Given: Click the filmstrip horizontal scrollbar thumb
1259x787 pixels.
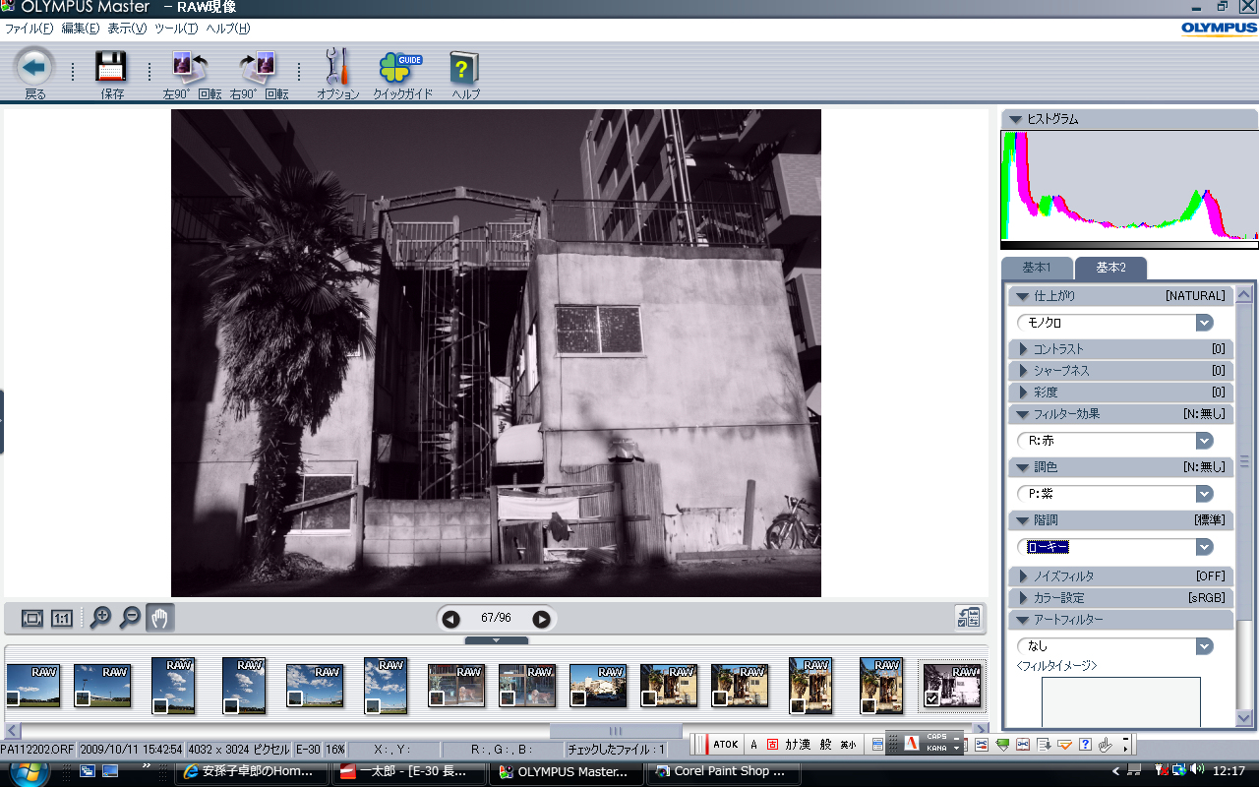Looking at the screenshot, I should point(616,731).
